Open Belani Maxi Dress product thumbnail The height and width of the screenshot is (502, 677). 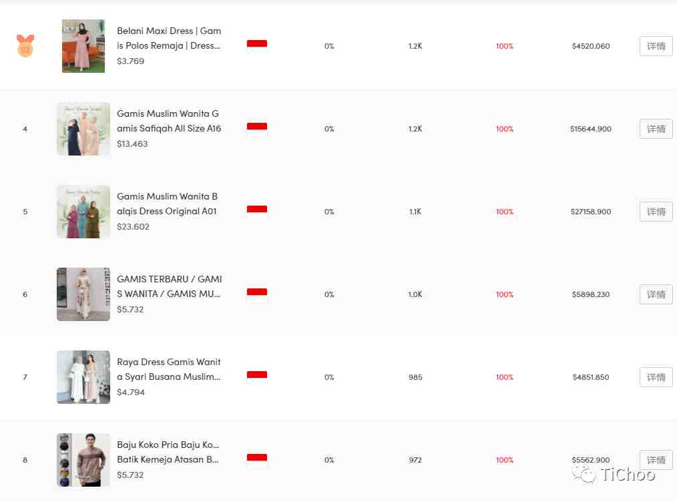pos(83,46)
